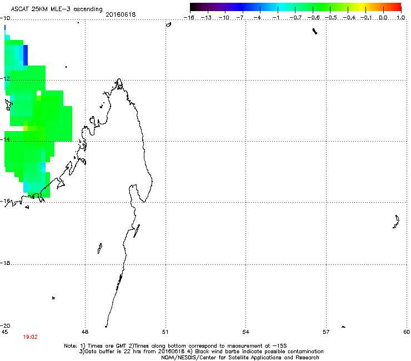
Task: Click the -13 color scale label
Action: click(206, 18)
